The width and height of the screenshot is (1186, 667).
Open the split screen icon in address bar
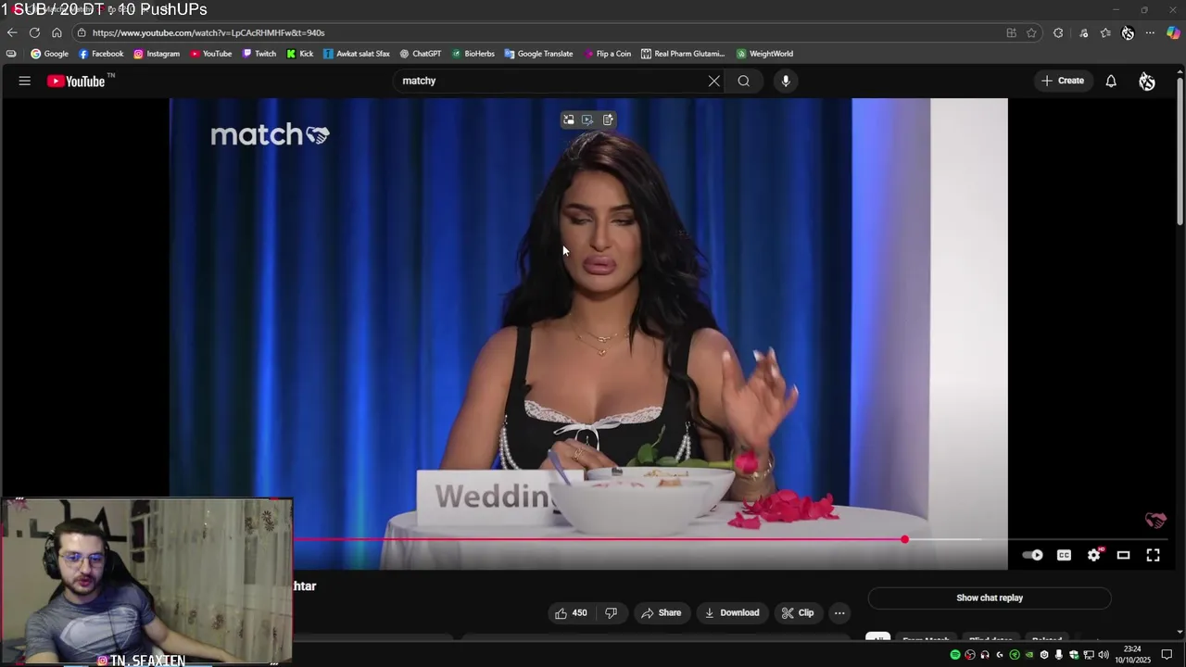click(x=1011, y=32)
